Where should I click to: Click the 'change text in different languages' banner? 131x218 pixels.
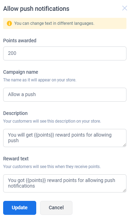[65, 23]
